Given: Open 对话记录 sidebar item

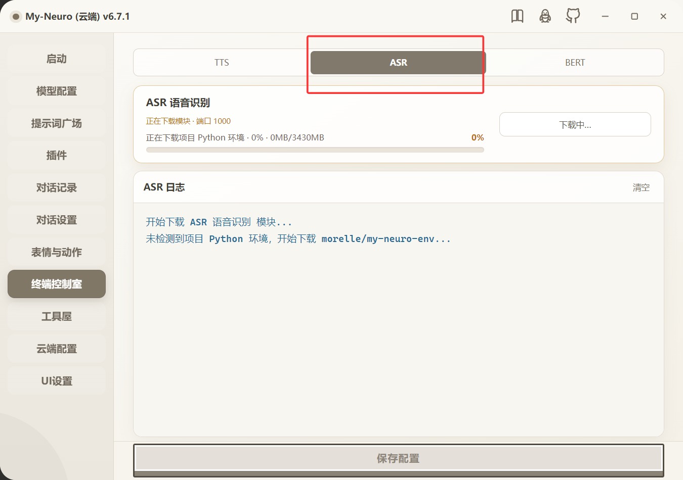Looking at the screenshot, I should click(57, 187).
